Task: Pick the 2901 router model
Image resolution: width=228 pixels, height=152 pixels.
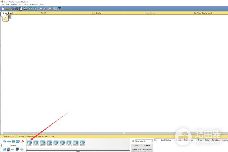Action: (x=63, y=143)
